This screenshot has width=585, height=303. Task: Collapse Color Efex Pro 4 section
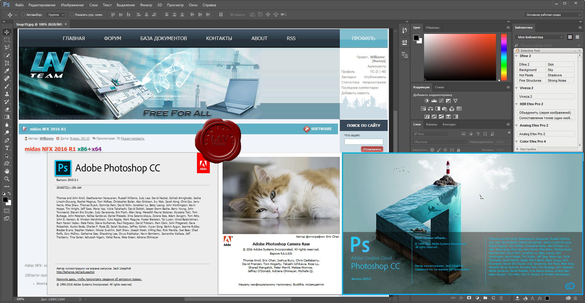(517, 141)
